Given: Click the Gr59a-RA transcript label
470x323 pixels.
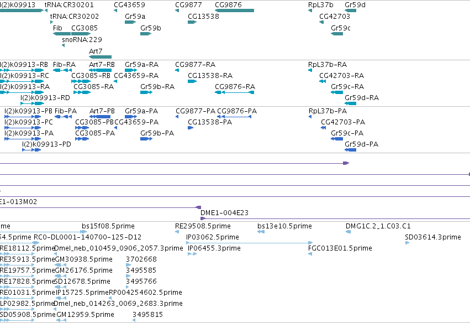Looking at the screenshot, I should tap(142, 65).
